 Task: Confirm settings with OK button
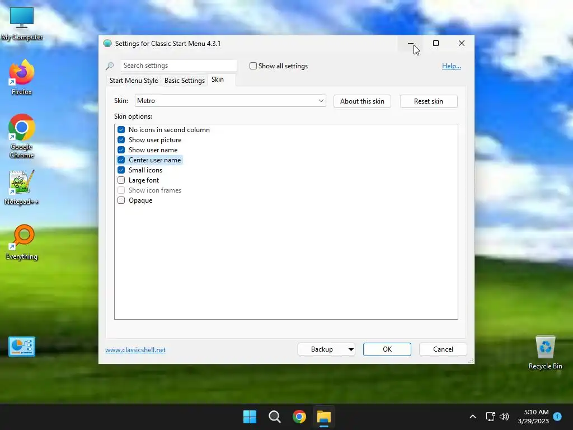387,349
